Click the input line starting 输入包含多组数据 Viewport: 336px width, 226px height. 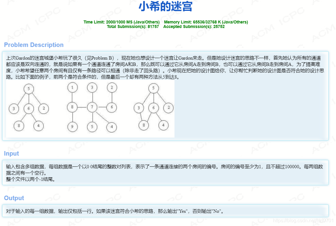pyautogui.click(x=164, y=167)
